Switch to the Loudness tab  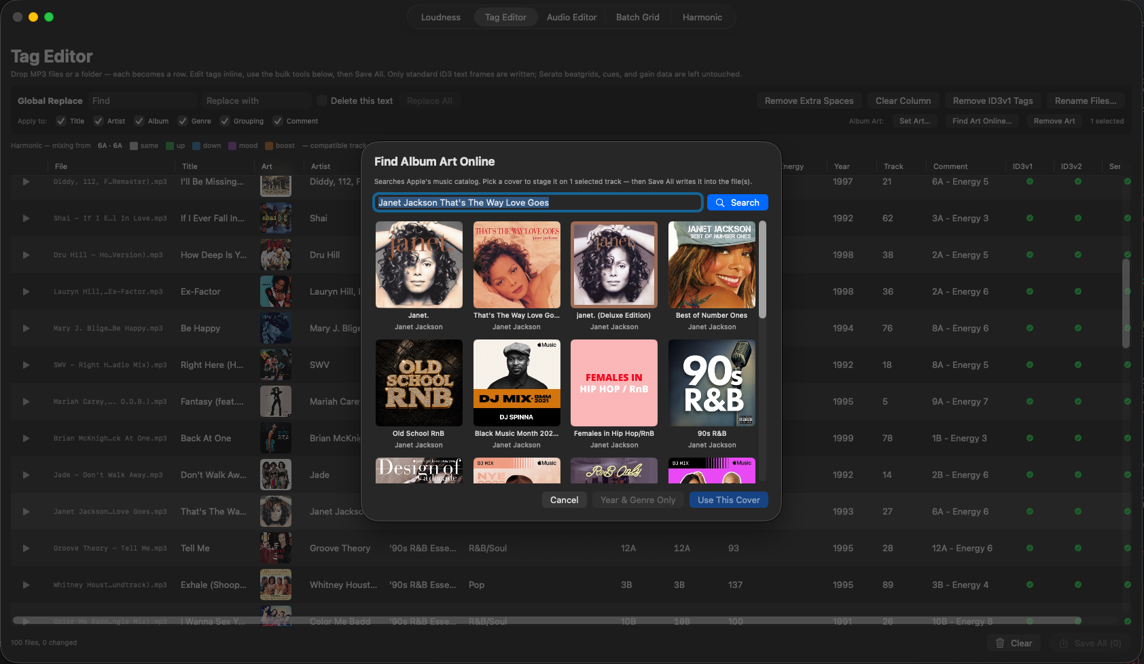click(x=441, y=17)
